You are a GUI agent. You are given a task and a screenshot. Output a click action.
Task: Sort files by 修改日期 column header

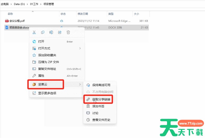pos(83,14)
